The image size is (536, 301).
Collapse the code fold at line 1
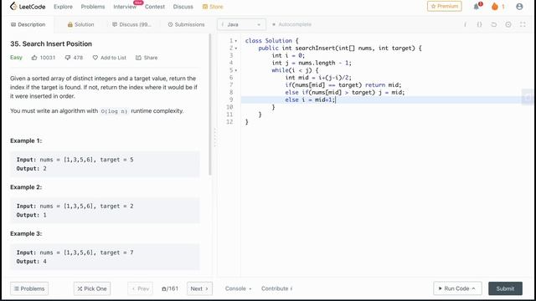[236, 41]
